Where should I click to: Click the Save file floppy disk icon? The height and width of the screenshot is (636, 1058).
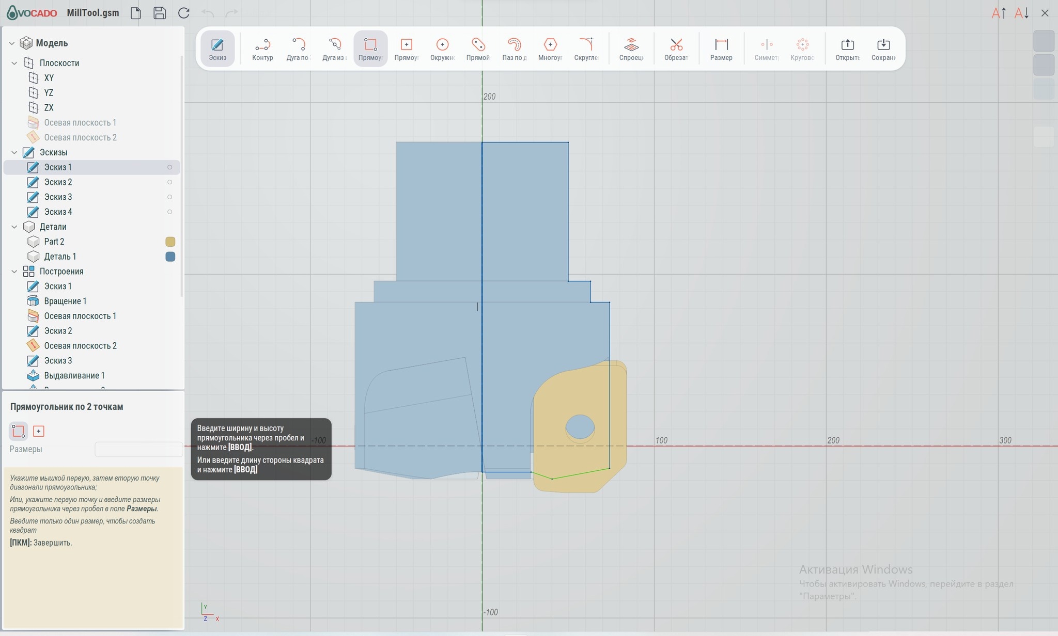point(160,13)
